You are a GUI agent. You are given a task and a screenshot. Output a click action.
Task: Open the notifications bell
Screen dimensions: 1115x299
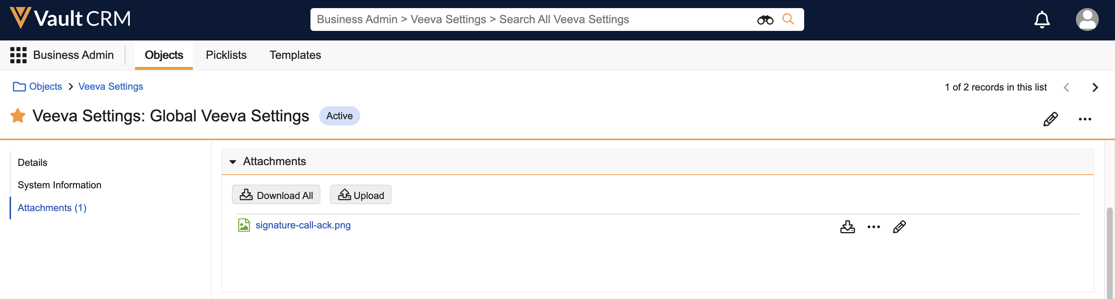1041,20
